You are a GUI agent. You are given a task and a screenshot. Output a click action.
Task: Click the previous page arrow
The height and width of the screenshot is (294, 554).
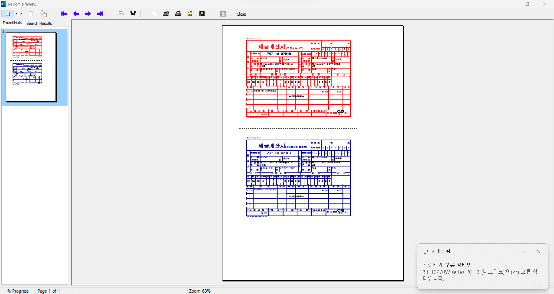coord(76,14)
